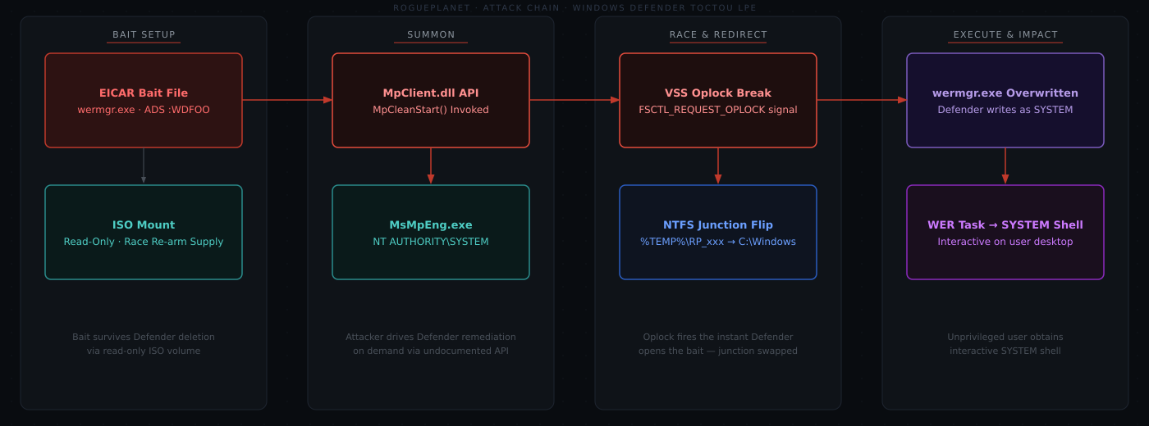Click arrow down to NTFS Junction Flip
The image size is (1149, 426).
point(718,166)
